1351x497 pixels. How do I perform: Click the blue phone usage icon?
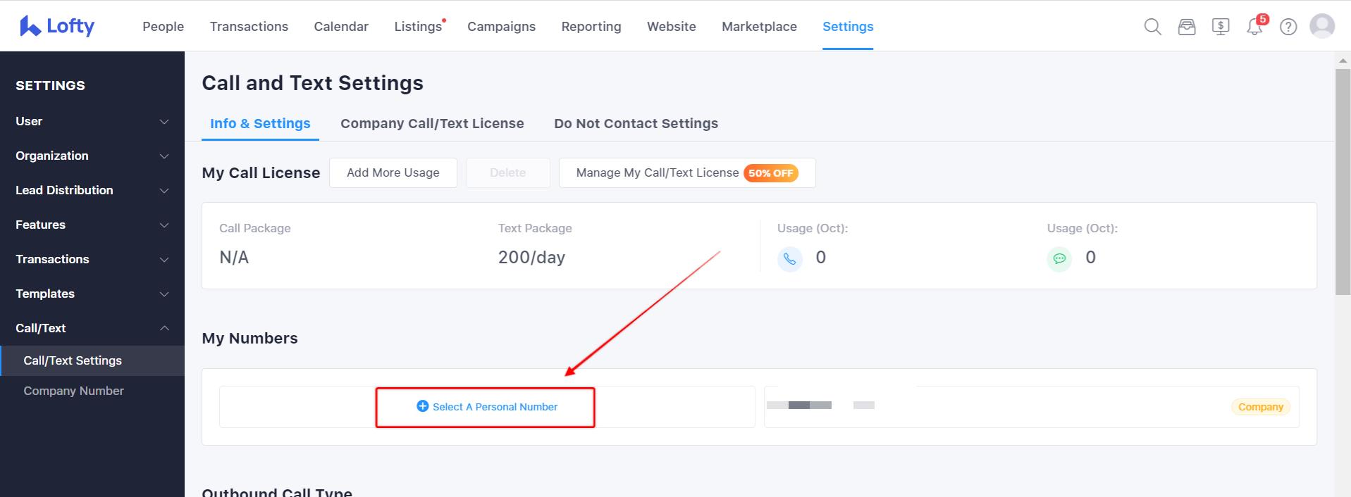789,258
